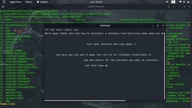
Task: Minimize the Leafpad Untitled window
Action: [x=153, y=25]
